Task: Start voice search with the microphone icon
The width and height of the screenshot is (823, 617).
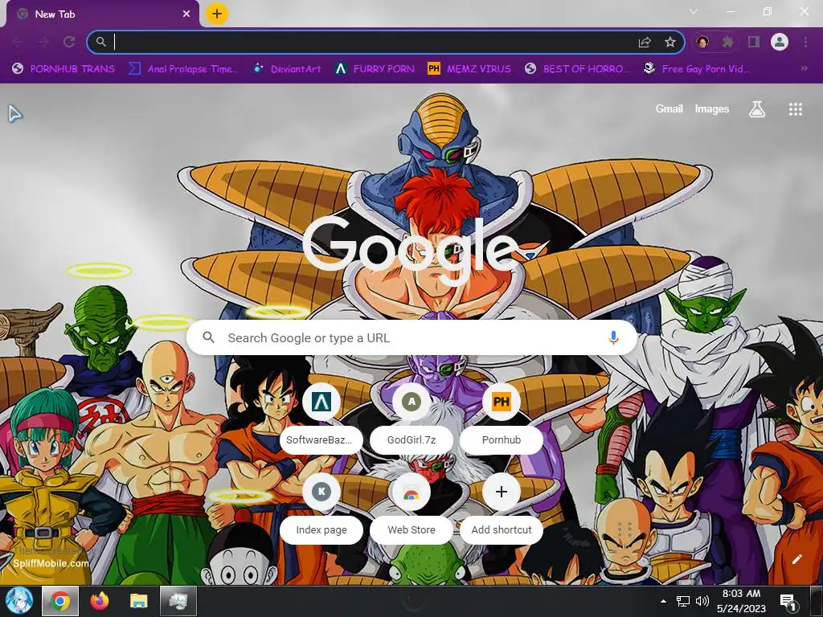Action: pyautogui.click(x=613, y=338)
